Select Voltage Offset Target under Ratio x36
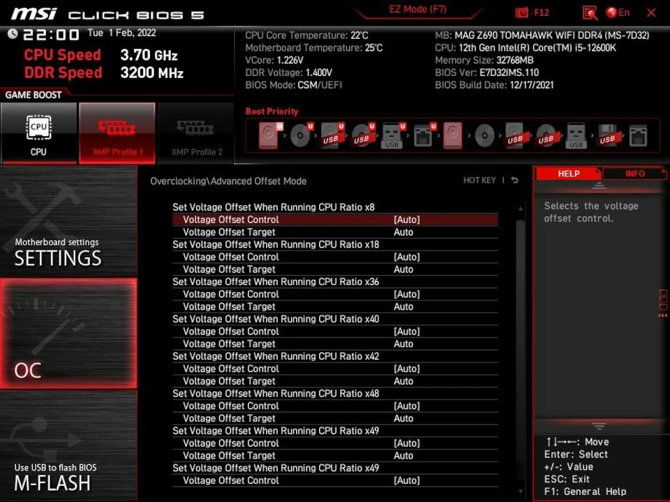The width and height of the screenshot is (670, 502). 335,307
